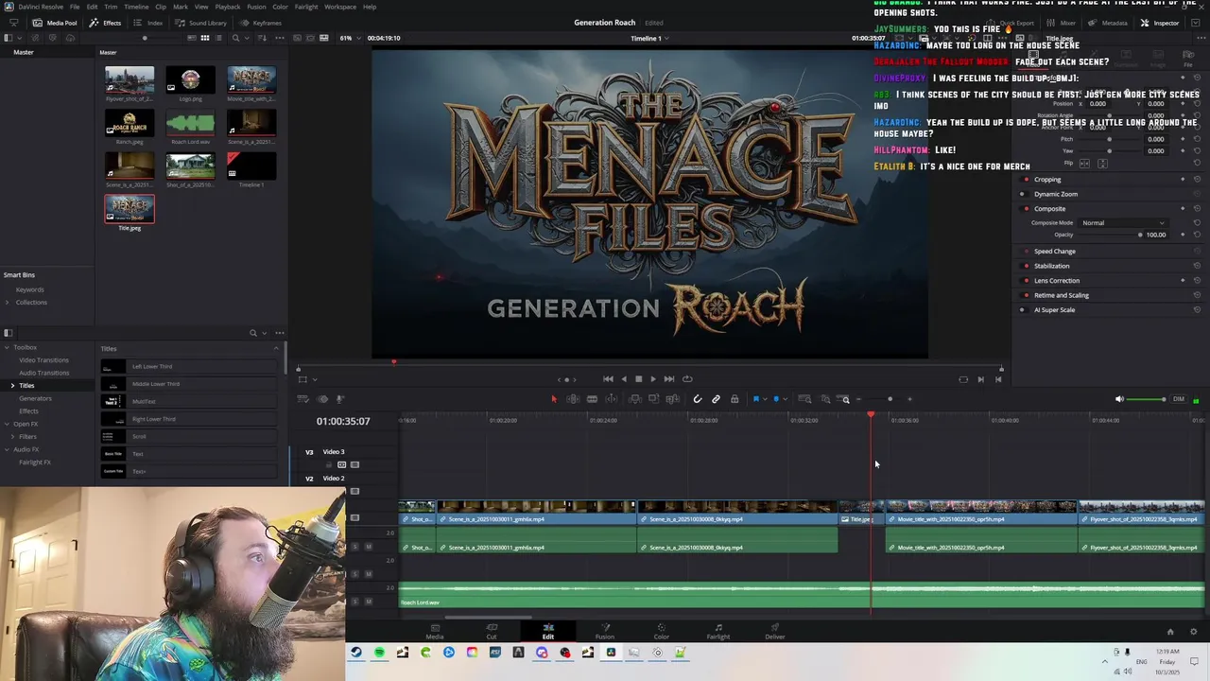Enable the Dynamic Zoom toggle

(x=1023, y=194)
